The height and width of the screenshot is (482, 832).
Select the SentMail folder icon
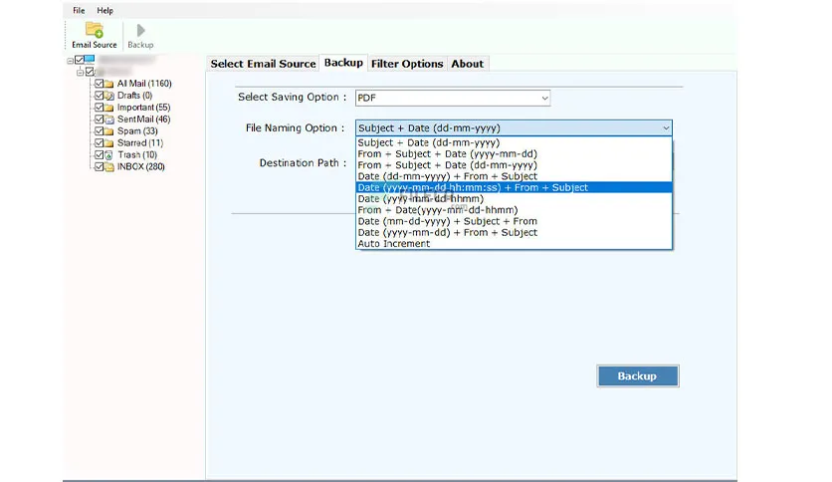click(x=108, y=120)
